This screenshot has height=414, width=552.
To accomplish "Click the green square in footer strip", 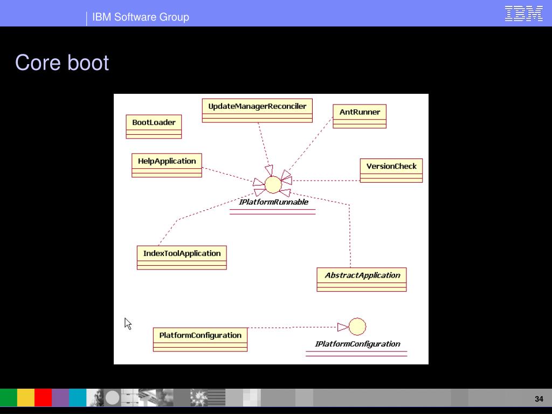I will 9,397.
